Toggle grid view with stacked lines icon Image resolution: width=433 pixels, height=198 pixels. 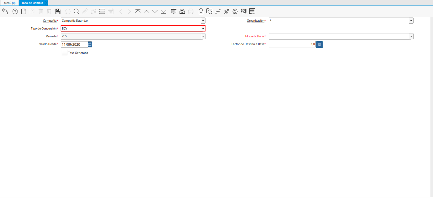(102, 11)
